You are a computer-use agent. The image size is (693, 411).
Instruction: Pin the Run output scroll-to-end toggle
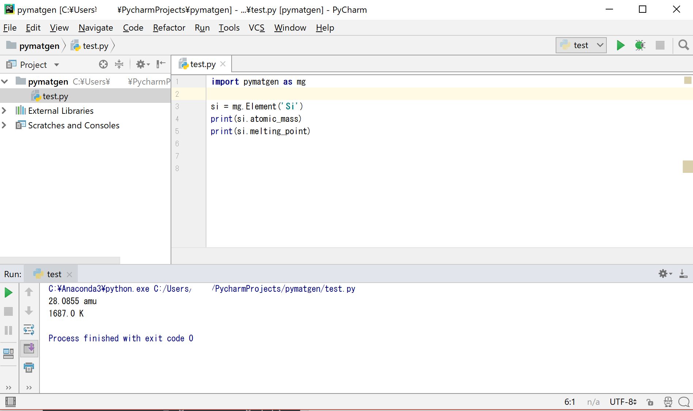29,349
